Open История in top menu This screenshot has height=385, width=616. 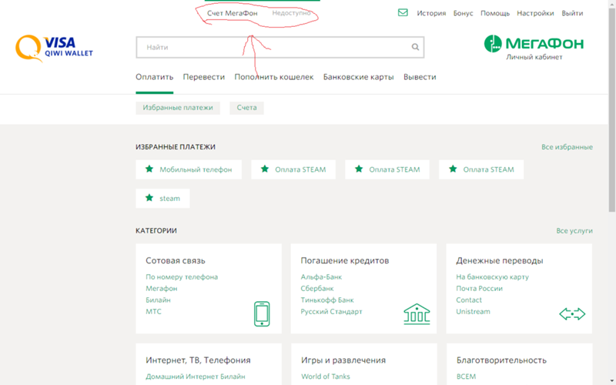(431, 13)
